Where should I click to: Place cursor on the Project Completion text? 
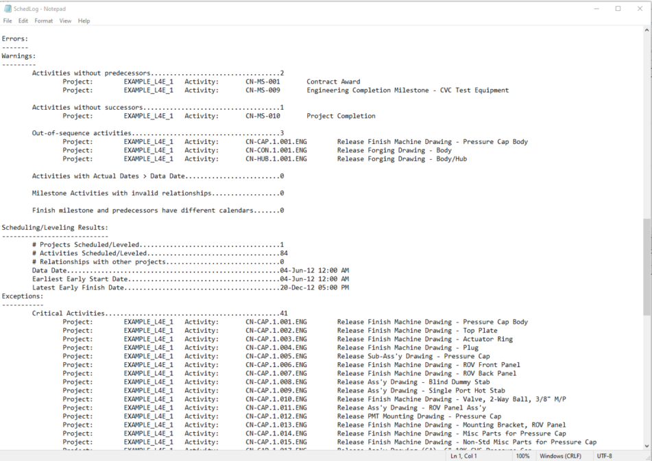pyautogui.click(x=341, y=116)
